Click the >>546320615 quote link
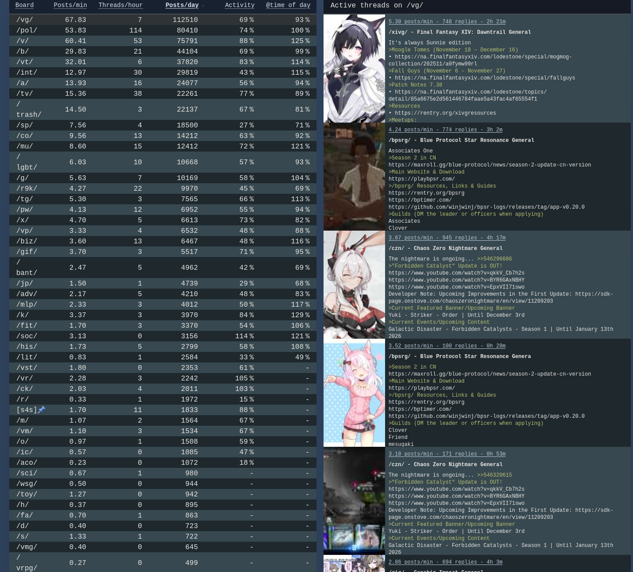This screenshot has width=633, height=572. click(x=495, y=475)
